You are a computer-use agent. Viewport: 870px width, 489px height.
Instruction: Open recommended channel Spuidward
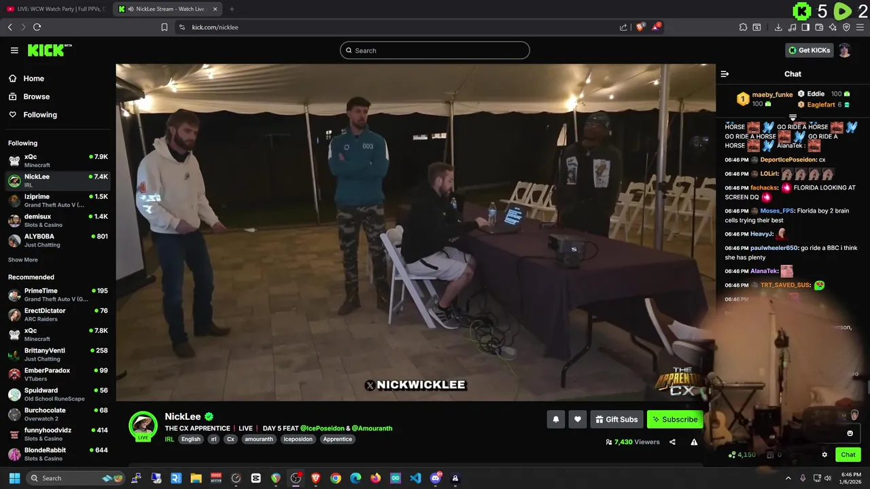(x=58, y=394)
